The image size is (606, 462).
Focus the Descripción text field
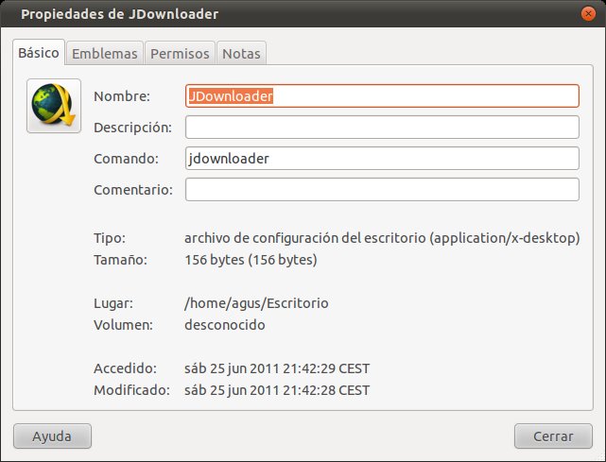[382, 128]
